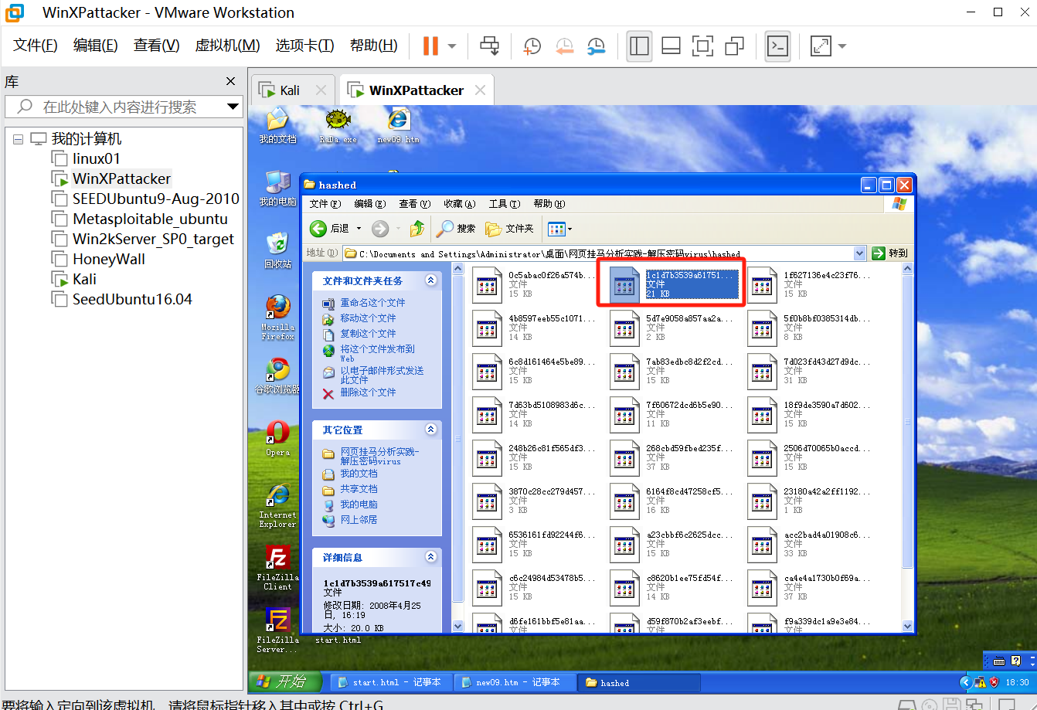Open the snapshot manager
The height and width of the screenshot is (710, 1037).
point(596,46)
